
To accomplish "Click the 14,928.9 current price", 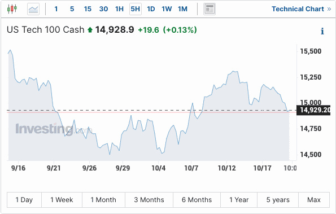I will (x=115, y=30).
